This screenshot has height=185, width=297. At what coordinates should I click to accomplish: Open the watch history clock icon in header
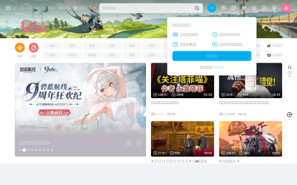coord(264,8)
